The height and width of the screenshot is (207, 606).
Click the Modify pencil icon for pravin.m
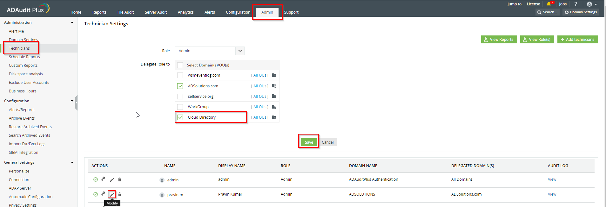click(112, 194)
